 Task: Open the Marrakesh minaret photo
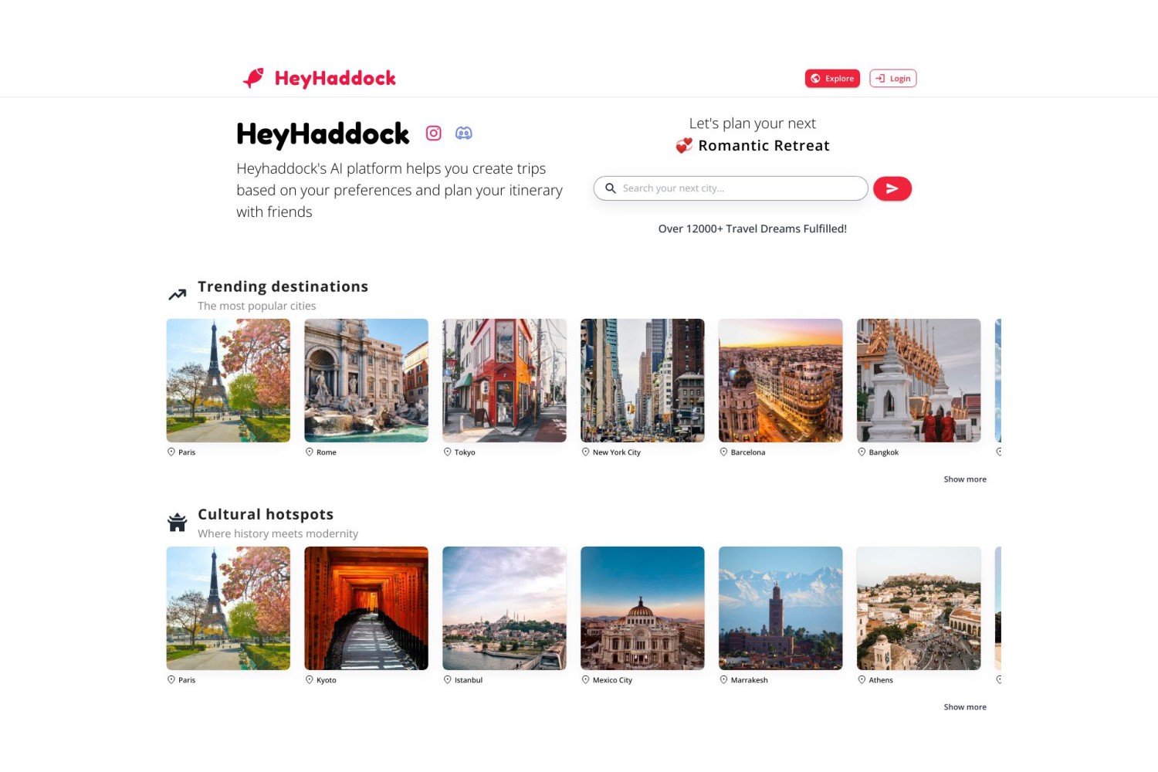(x=781, y=608)
